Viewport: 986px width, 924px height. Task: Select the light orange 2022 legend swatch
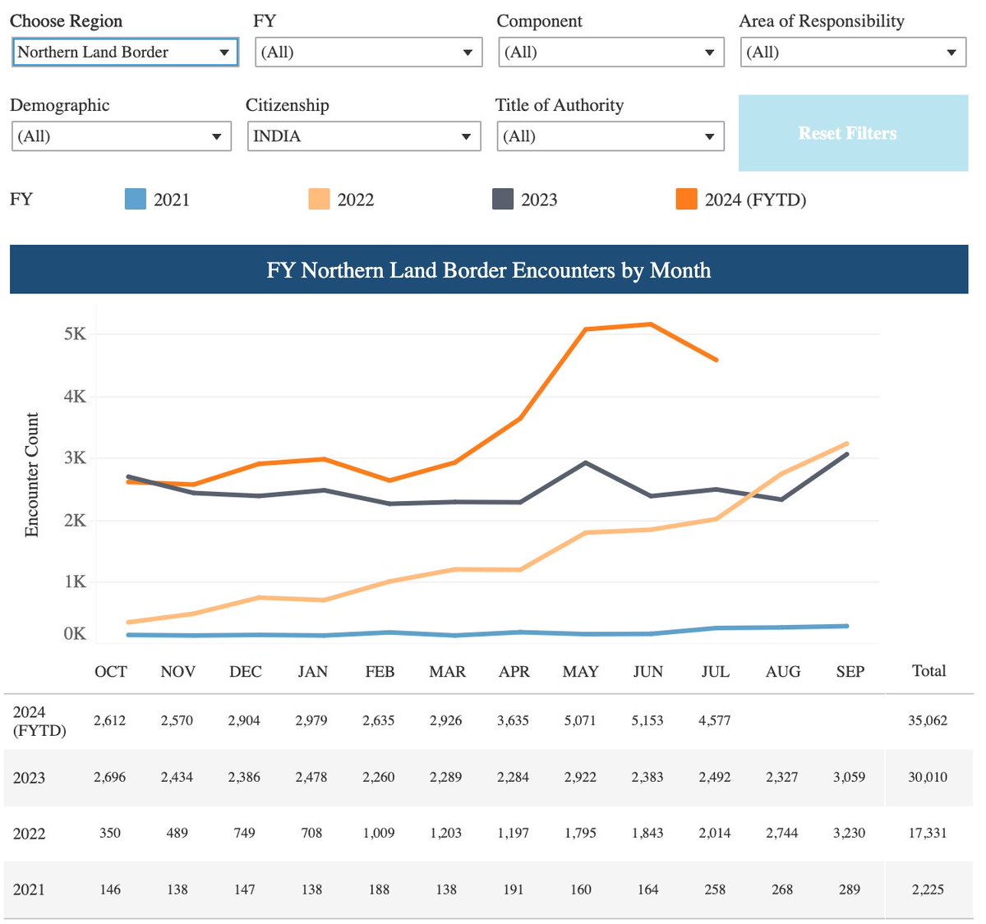pyautogui.click(x=319, y=200)
